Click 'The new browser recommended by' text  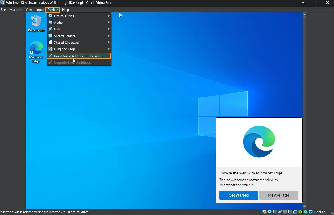pos(249,180)
